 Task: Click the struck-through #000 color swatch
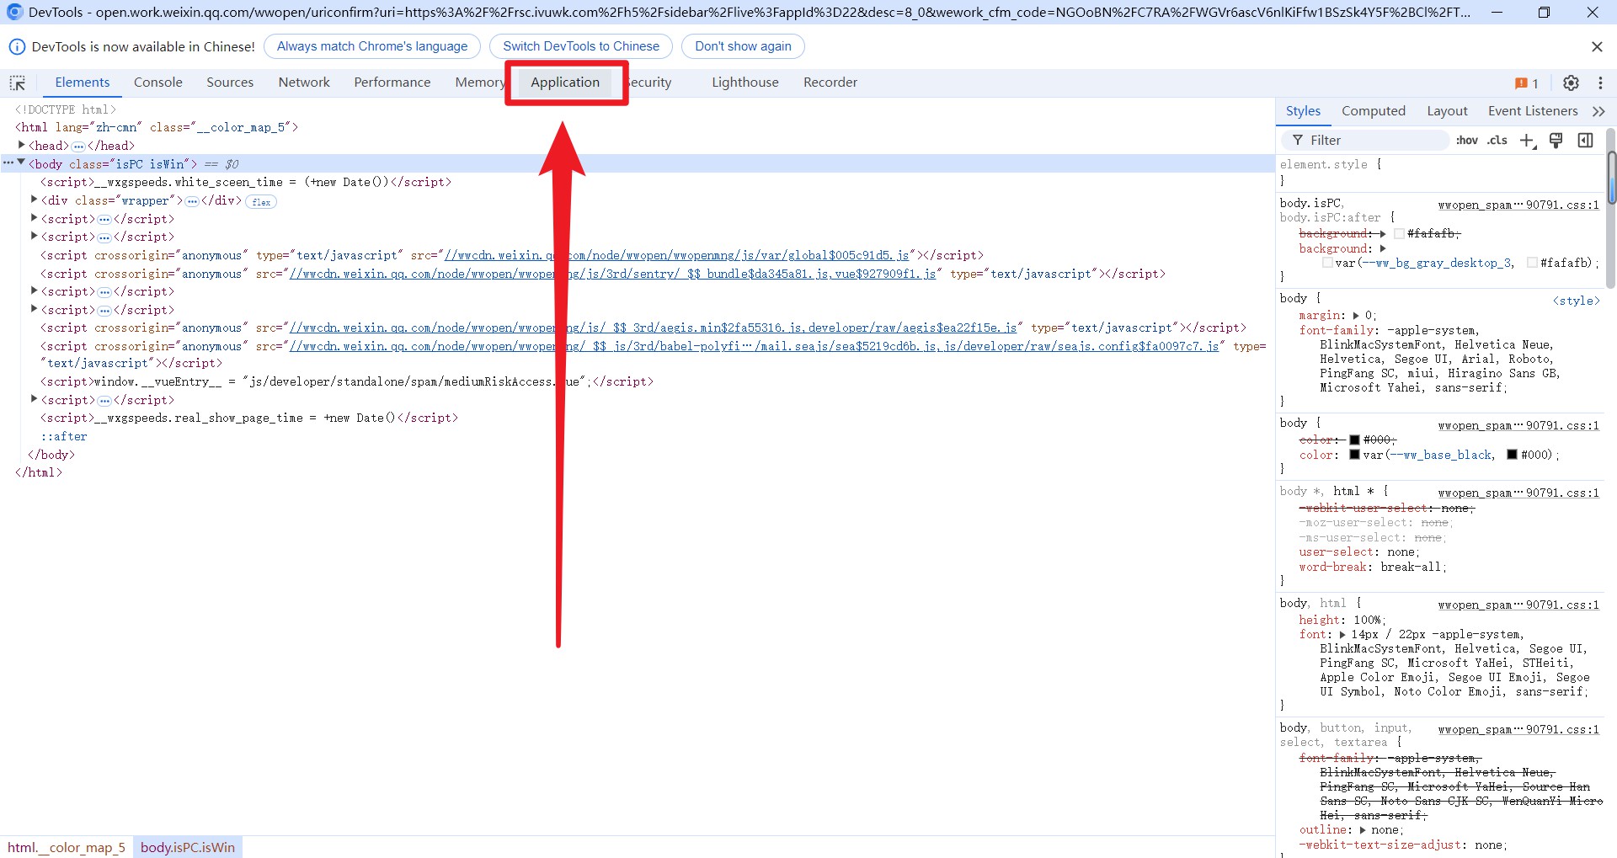tap(1355, 440)
